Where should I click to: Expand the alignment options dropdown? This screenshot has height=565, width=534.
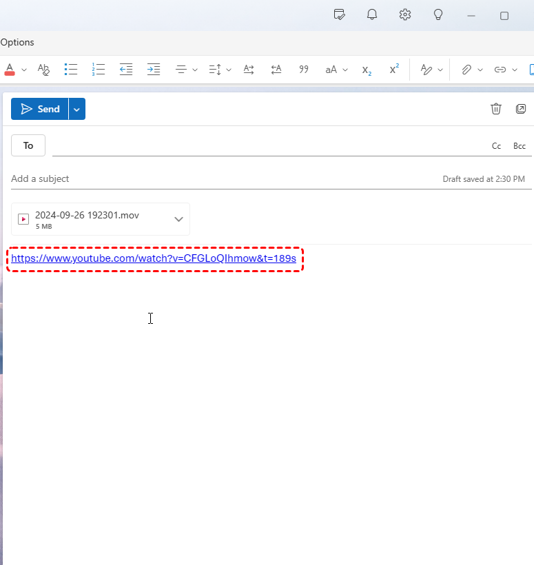point(195,70)
